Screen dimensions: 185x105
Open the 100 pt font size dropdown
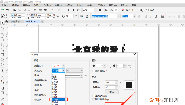pyautogui.click(x=134, y=16)
